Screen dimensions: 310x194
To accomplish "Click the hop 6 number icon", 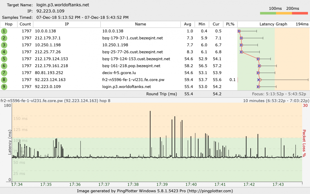I will click(x=4, y=66).
